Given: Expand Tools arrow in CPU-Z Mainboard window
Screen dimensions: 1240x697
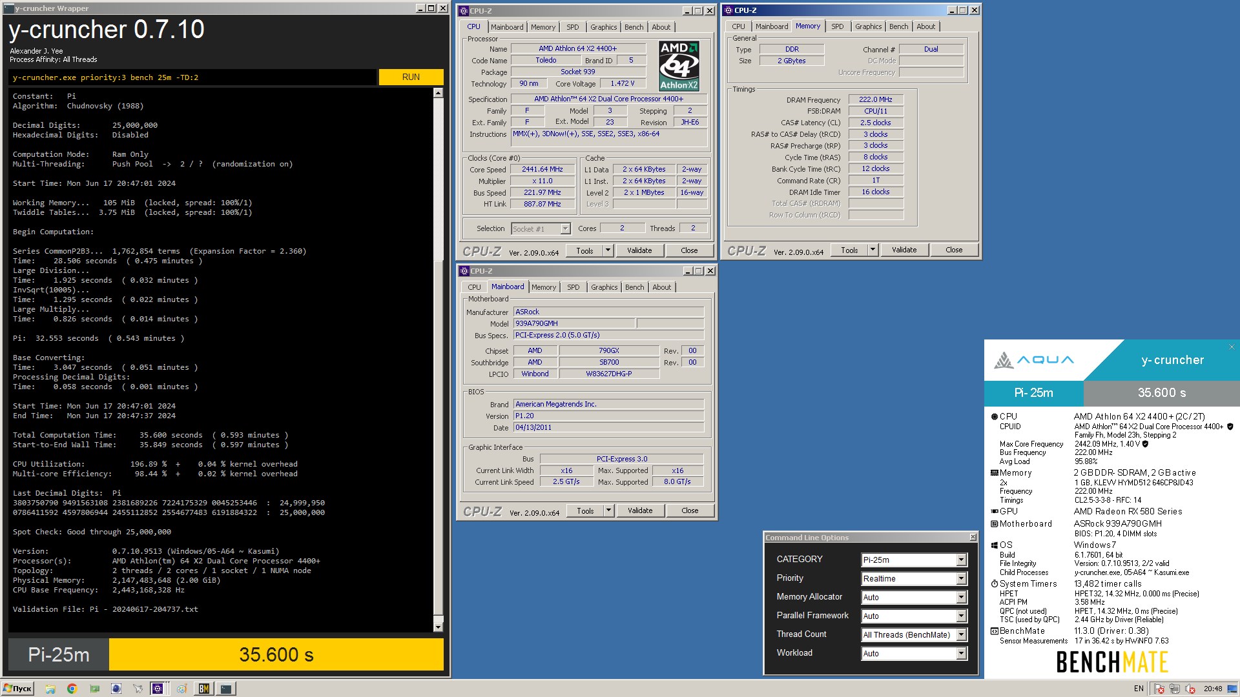Looking at the screenshot, I should pyautogui.click(x=608, y=510).
